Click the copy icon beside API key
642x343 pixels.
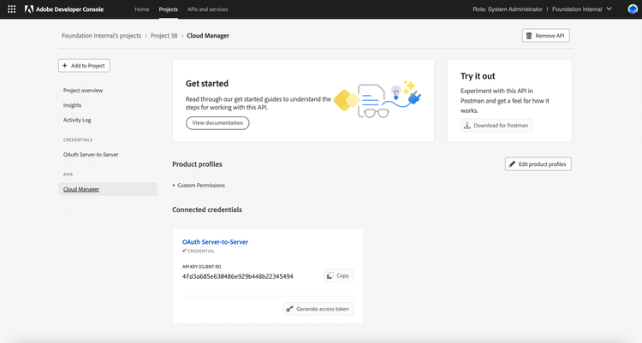[330, 275]
